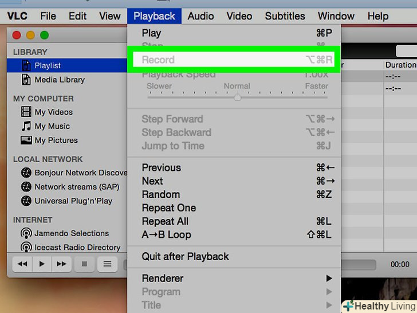Screen dimensions: 417x313
Task: Choose Previous in Playback menu
Action: tap(234, 167)
